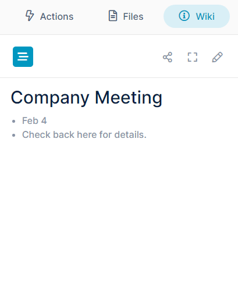This screenshot has height=299, width=238.
Task: Select the Wiki tab label
Action: click(x=205, y=16)
